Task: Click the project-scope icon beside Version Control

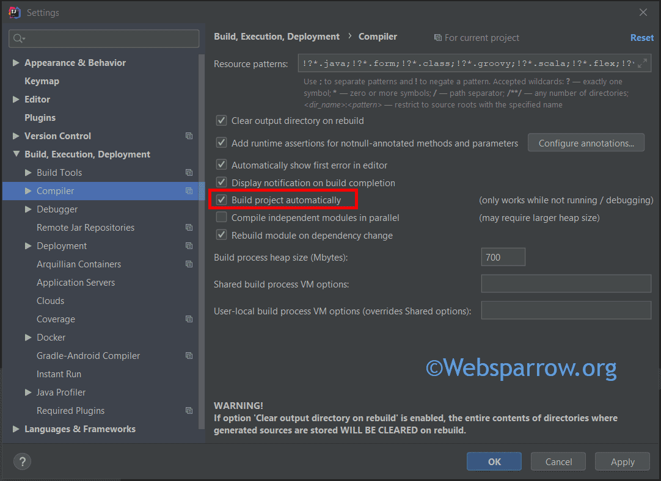Action: (189, 136)
